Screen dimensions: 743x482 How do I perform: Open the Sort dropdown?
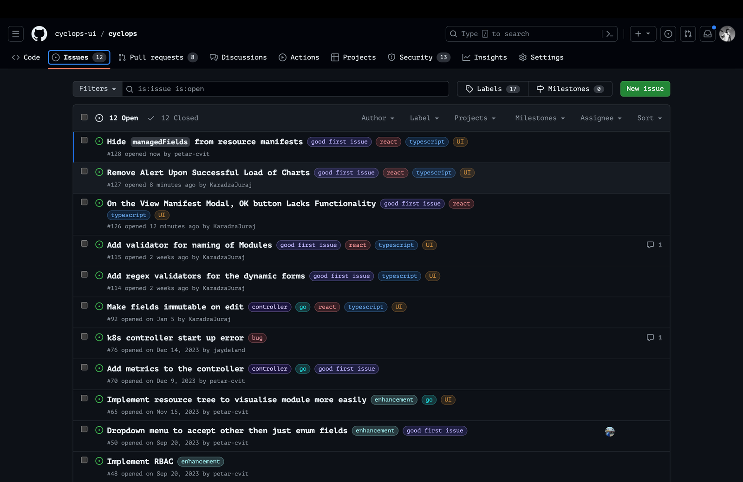pyautogui.click(x=649, y=118)
